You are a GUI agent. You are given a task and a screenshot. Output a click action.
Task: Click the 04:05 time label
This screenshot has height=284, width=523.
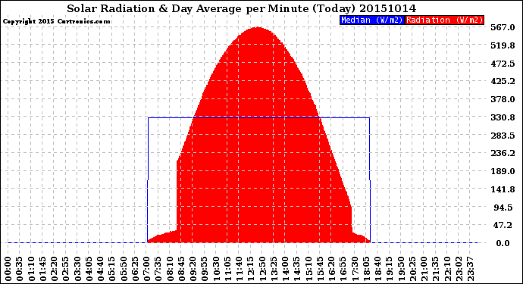89,269
